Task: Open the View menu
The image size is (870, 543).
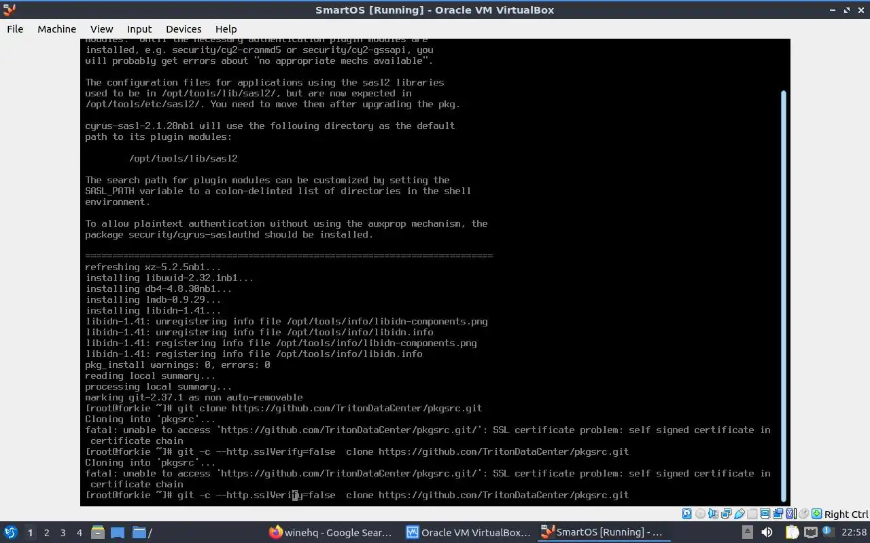Action: (101, 29)
